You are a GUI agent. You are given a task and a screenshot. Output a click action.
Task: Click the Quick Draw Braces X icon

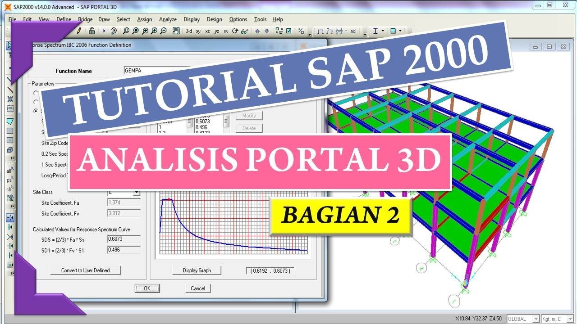(10, 99)
